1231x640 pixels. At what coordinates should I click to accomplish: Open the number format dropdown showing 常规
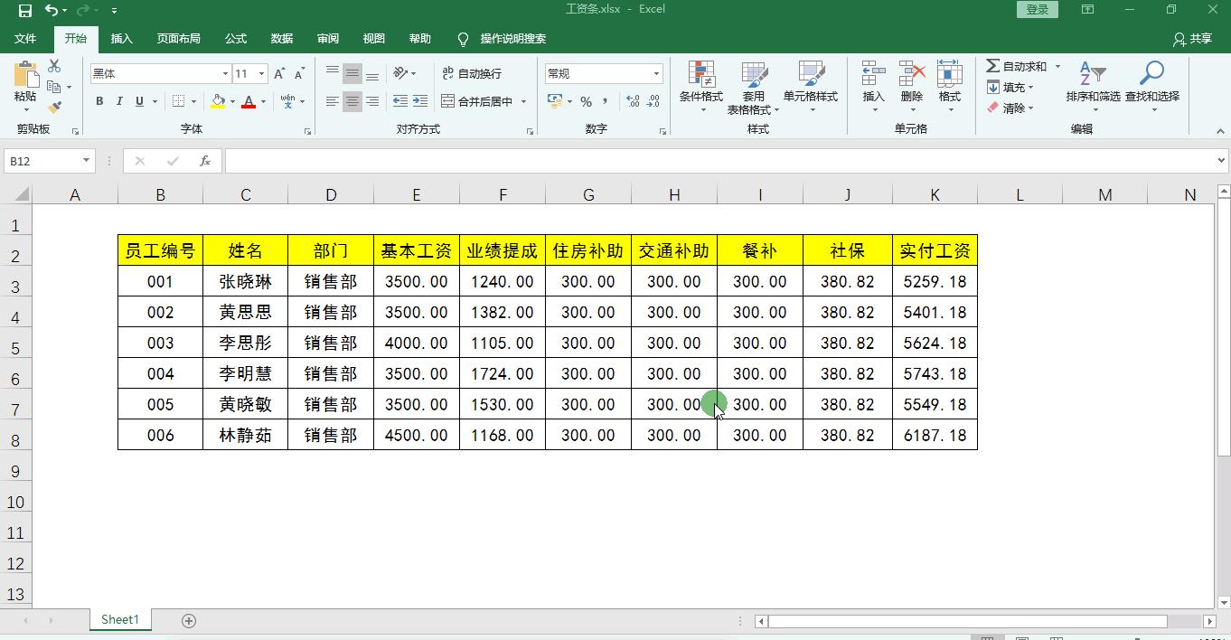click(x=654, y=72)
